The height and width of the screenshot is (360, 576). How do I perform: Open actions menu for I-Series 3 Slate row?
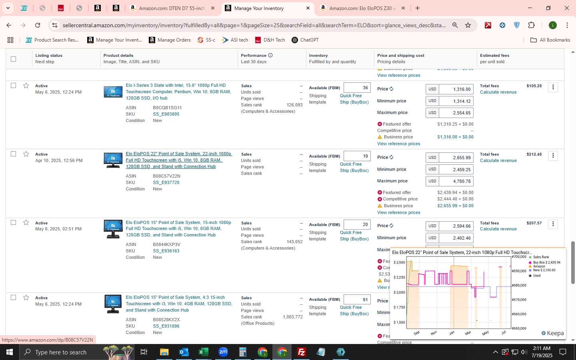[553, 87]
